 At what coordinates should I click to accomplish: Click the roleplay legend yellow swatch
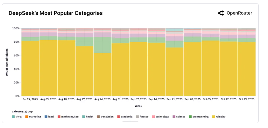click(x=213, y=117)
